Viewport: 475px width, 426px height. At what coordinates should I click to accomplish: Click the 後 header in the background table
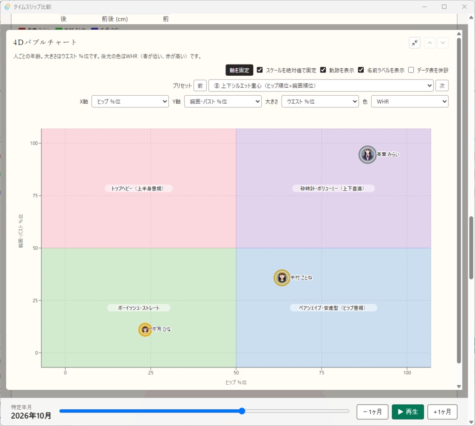[x=63, y=19]
